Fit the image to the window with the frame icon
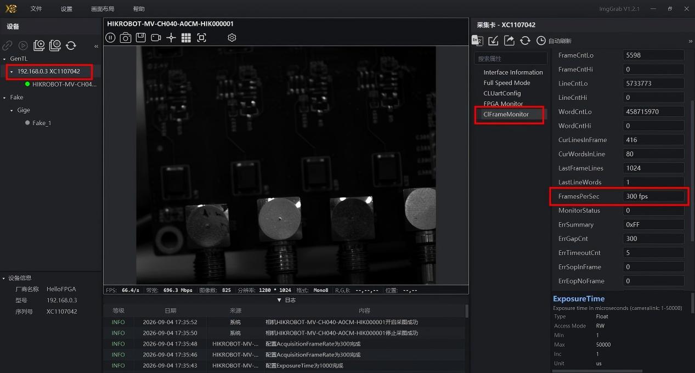Screen dimensions: 695x373 click(x=201, y=37)
